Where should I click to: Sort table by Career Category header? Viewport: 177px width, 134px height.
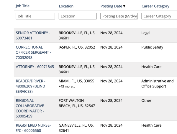coord(155,6)
